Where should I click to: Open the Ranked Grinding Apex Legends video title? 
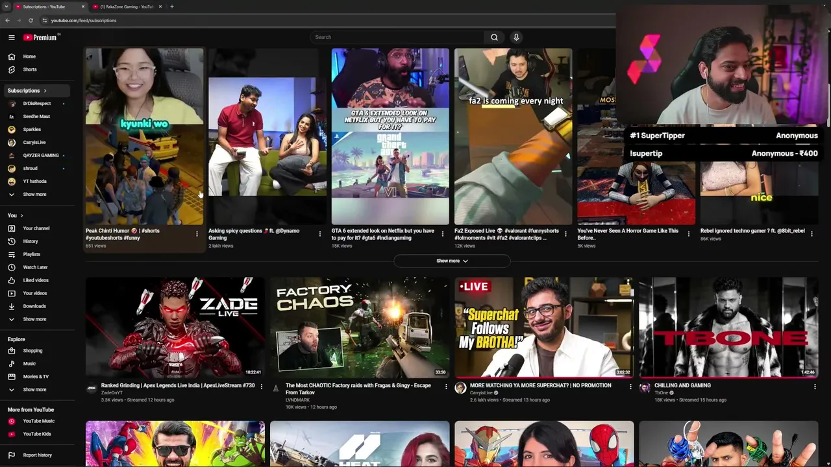(178, 385)
